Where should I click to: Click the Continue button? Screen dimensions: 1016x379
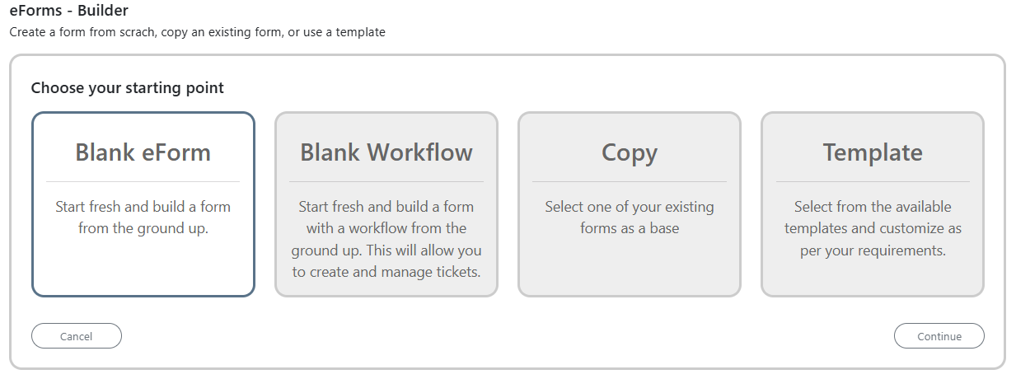click(939, 336)
